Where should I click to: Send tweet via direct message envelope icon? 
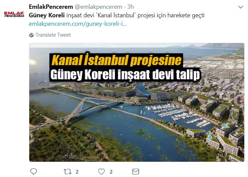[135, 172]
